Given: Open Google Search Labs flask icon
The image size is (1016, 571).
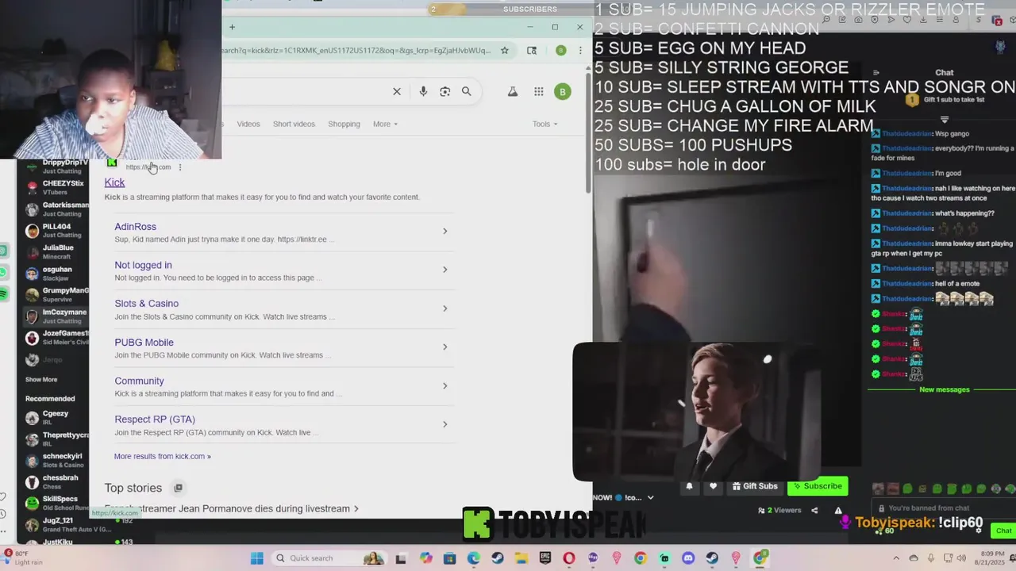Looking at the screenshot, I should pos(513,92).
